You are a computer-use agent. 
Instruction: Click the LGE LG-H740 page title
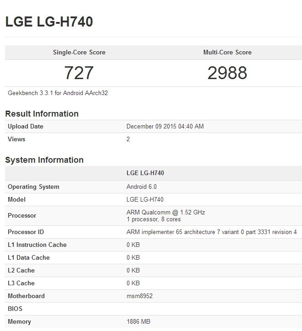tap(49, 21)
